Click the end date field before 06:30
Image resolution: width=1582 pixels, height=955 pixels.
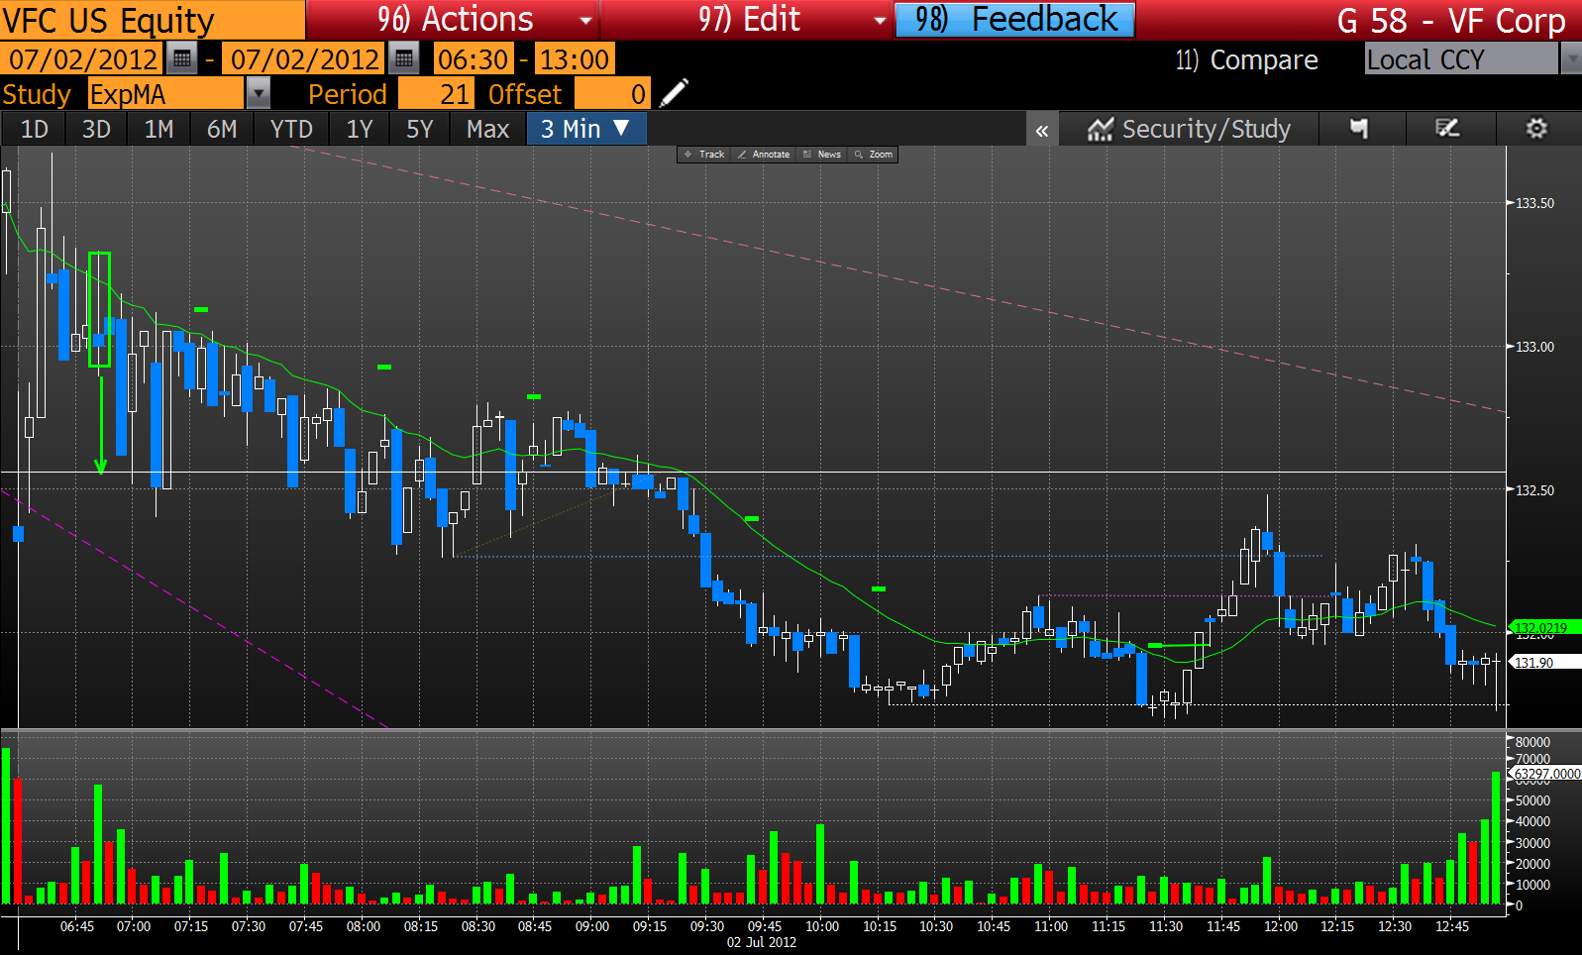pyautogui.click(x=305, y=59)
